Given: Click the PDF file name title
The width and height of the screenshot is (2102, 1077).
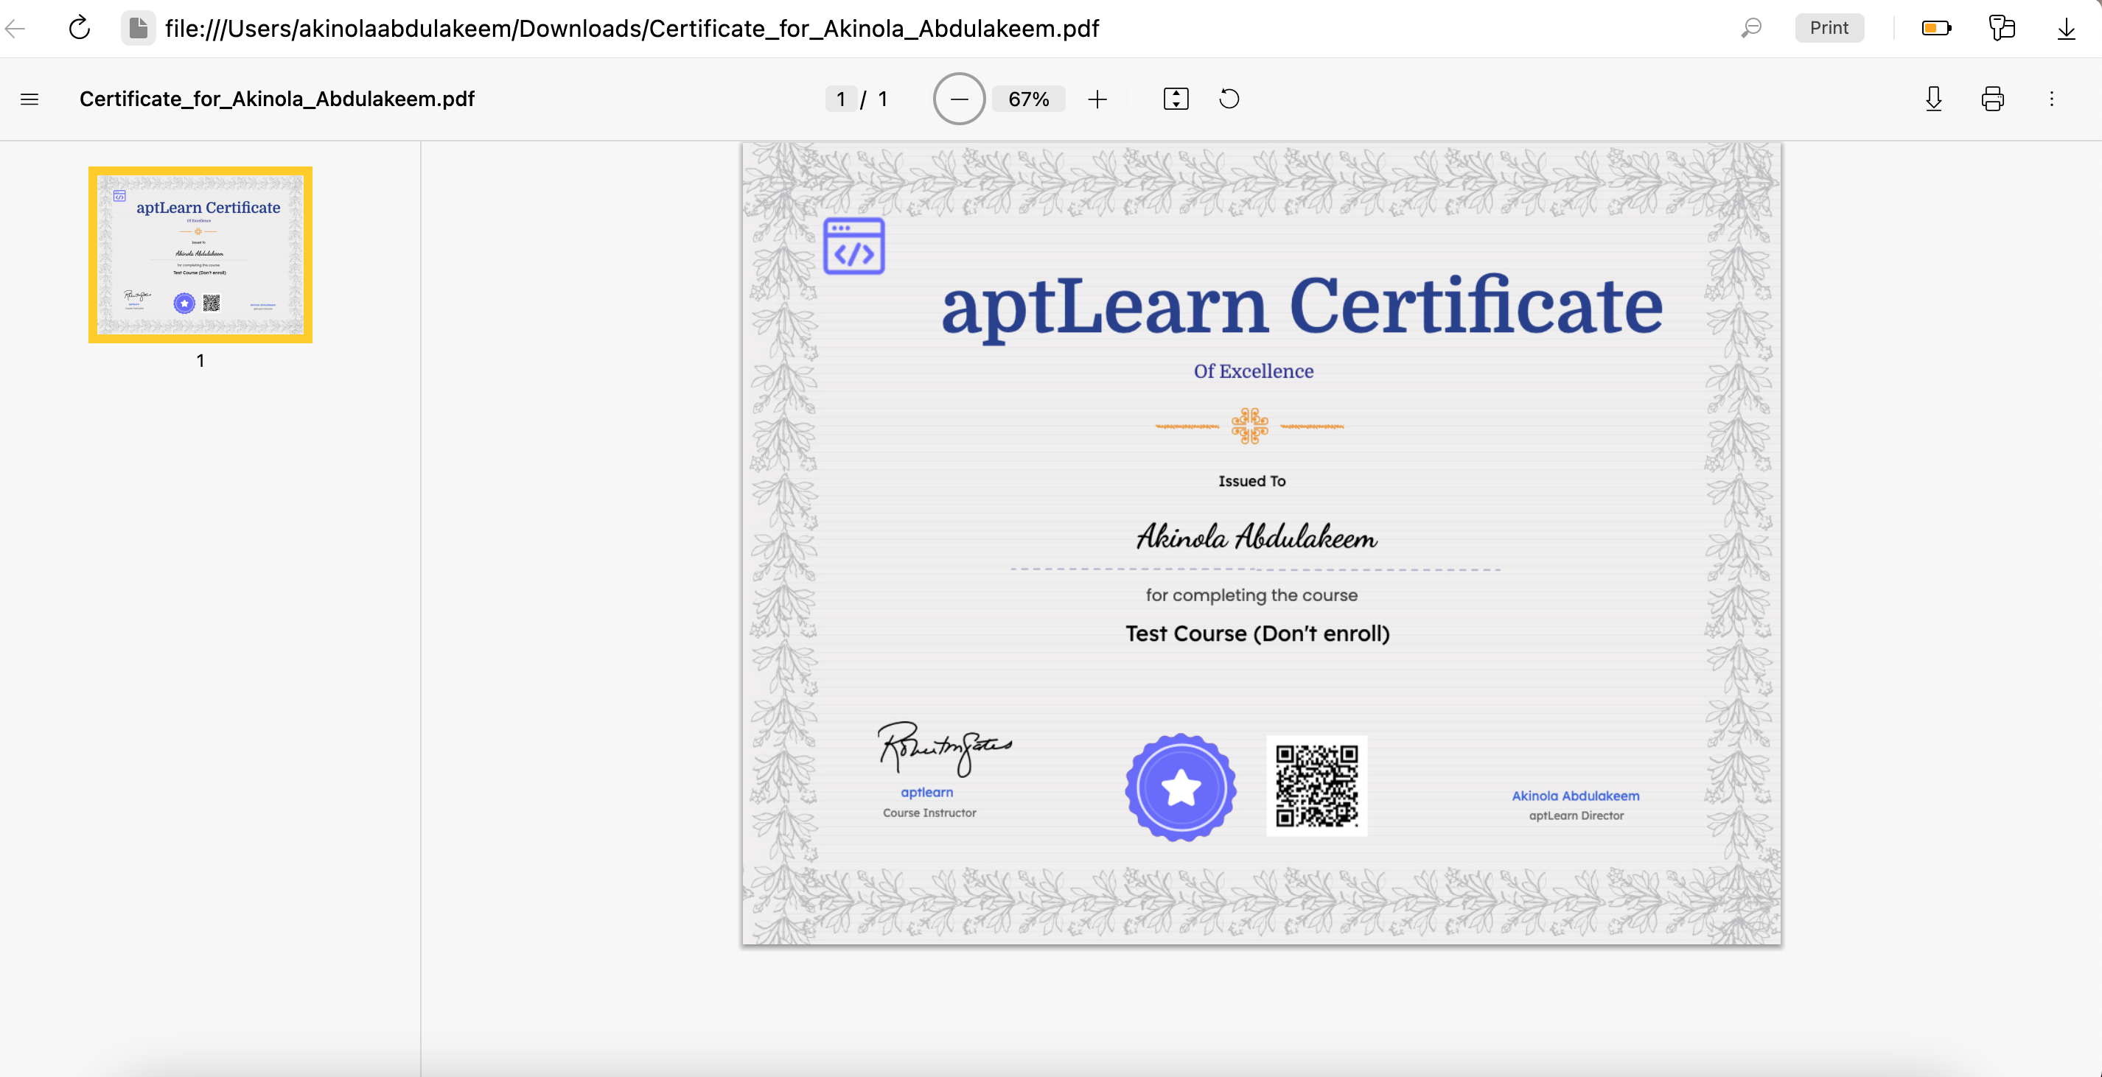Looking at the screenshot, I should (276, 99).
